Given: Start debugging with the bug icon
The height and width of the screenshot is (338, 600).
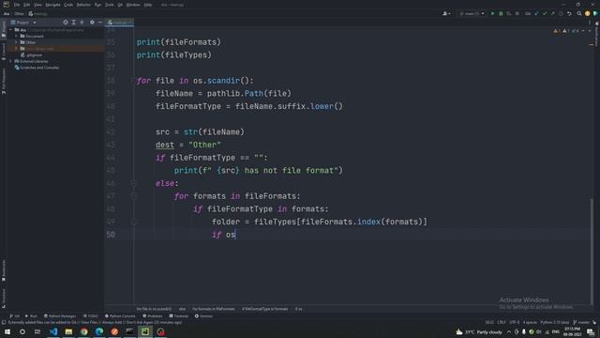Looking at the screenshot, I should pyautogui.click(x=501, y=13).
